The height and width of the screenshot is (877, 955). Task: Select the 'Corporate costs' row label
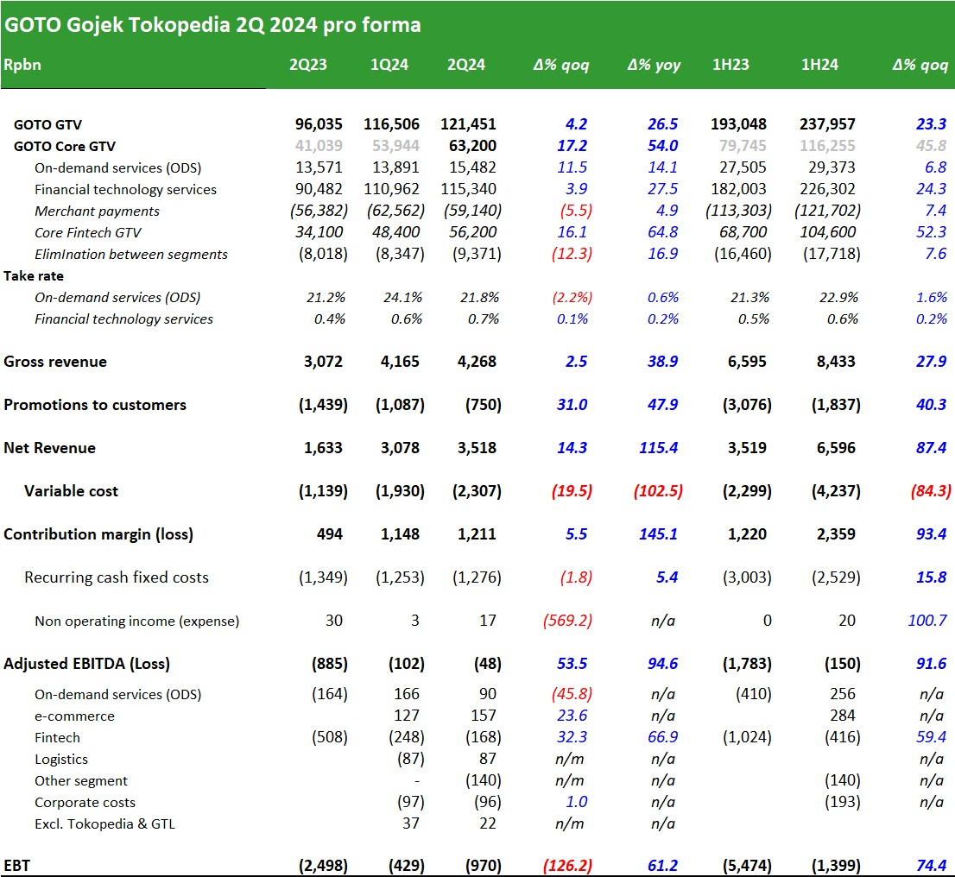click(x=85, y=803)
